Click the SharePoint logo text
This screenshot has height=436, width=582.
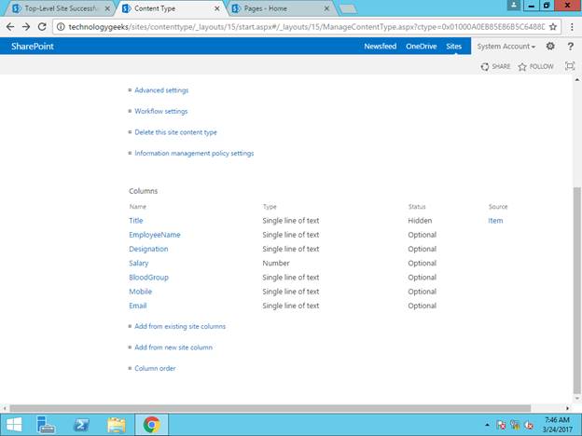point(33,47)
